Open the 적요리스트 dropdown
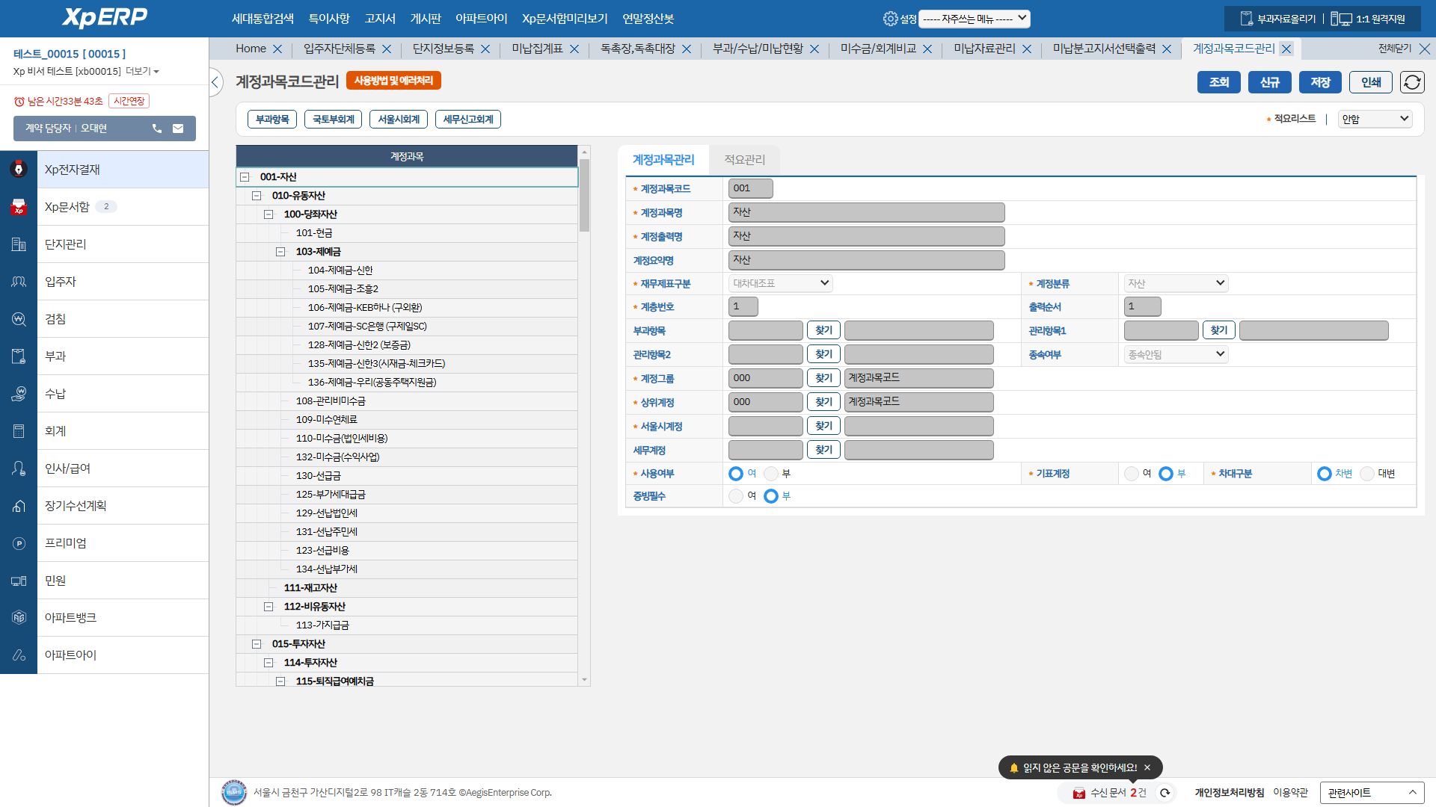Viewport: 1436px width, 807px height. pos(1375,119)
